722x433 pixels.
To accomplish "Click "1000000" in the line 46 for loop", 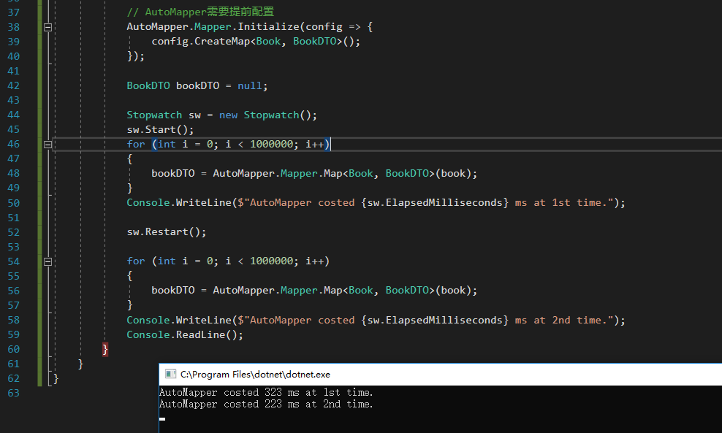I will pyautogui.click(x=271, y=144).
